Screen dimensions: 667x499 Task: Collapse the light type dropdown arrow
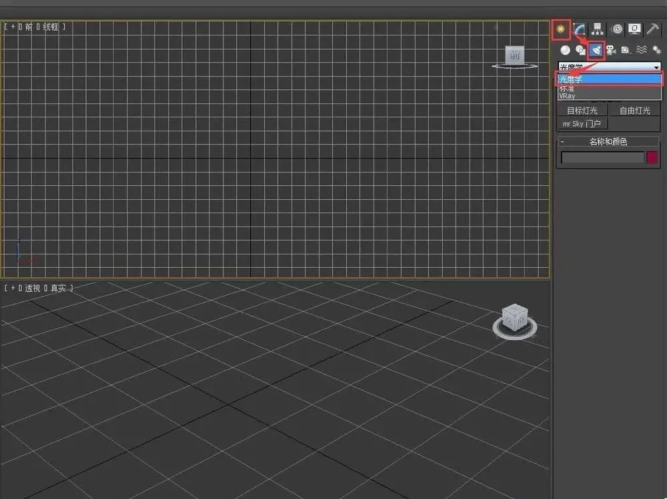(x=656, y=67)
